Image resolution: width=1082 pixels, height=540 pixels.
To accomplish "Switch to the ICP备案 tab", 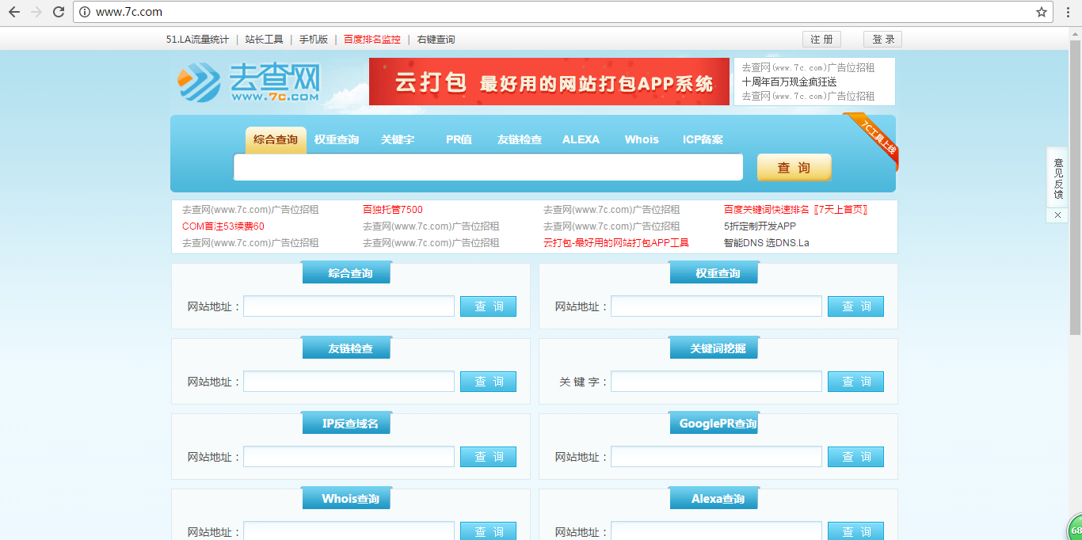I will coord(703,139).
